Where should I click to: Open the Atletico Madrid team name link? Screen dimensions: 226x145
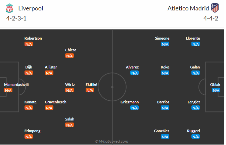pos(188,8)
